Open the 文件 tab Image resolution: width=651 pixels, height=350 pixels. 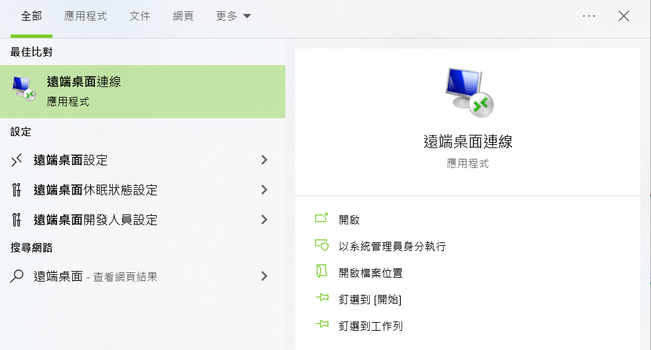139,16
